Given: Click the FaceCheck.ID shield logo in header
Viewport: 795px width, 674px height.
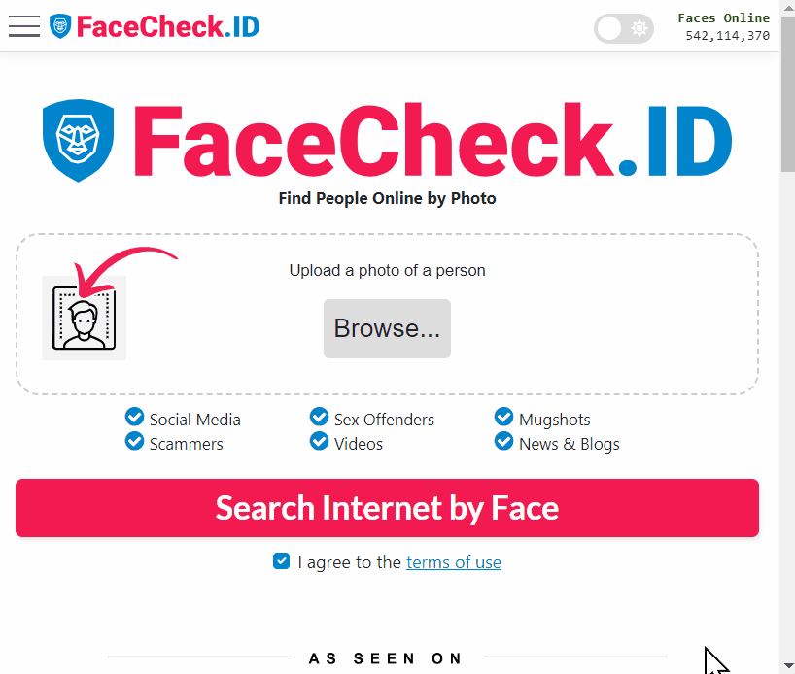Looking at the screenshot, I should click(61, 26).
